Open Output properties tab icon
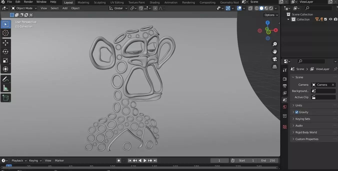 click(x=285, y=86)
